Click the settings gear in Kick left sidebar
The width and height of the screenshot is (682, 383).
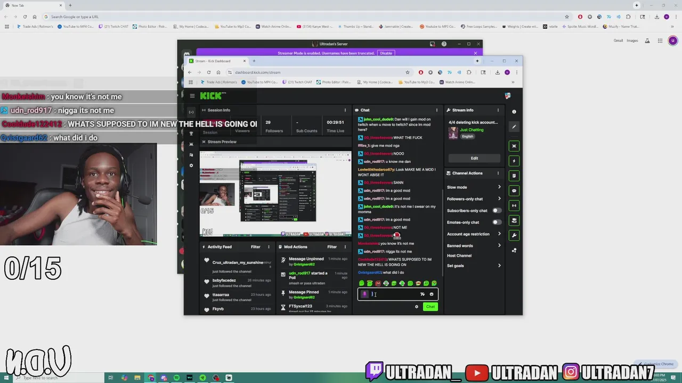(x=191, y=165)
